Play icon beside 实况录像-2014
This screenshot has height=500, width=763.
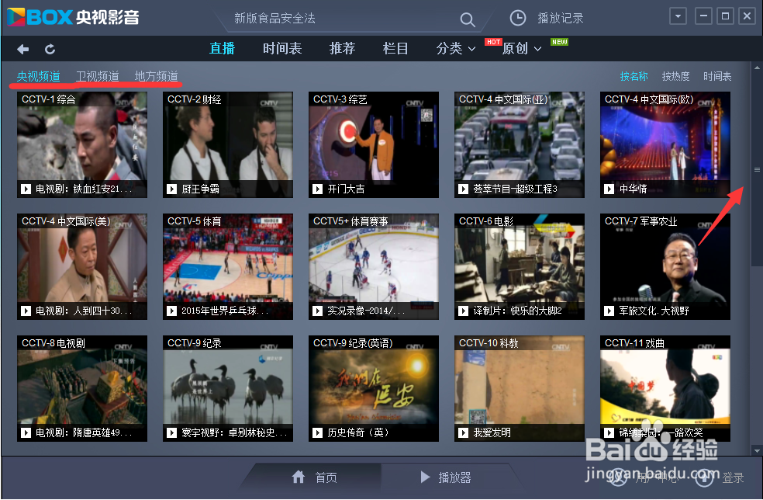pyautogui.click(x=317, y=311)
